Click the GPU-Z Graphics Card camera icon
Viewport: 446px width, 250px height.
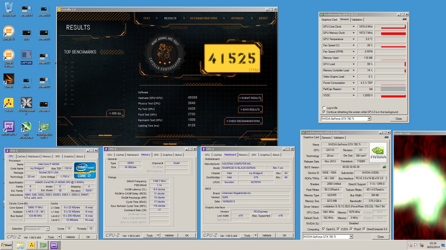click(x=386, y=137)
